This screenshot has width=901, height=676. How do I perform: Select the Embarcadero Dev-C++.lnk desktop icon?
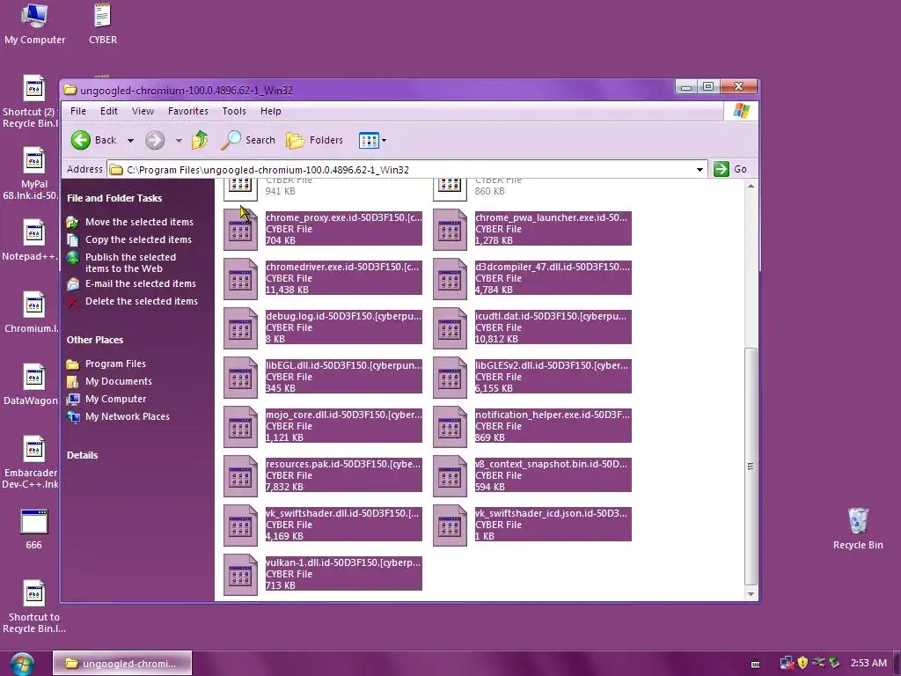point(31,462)
